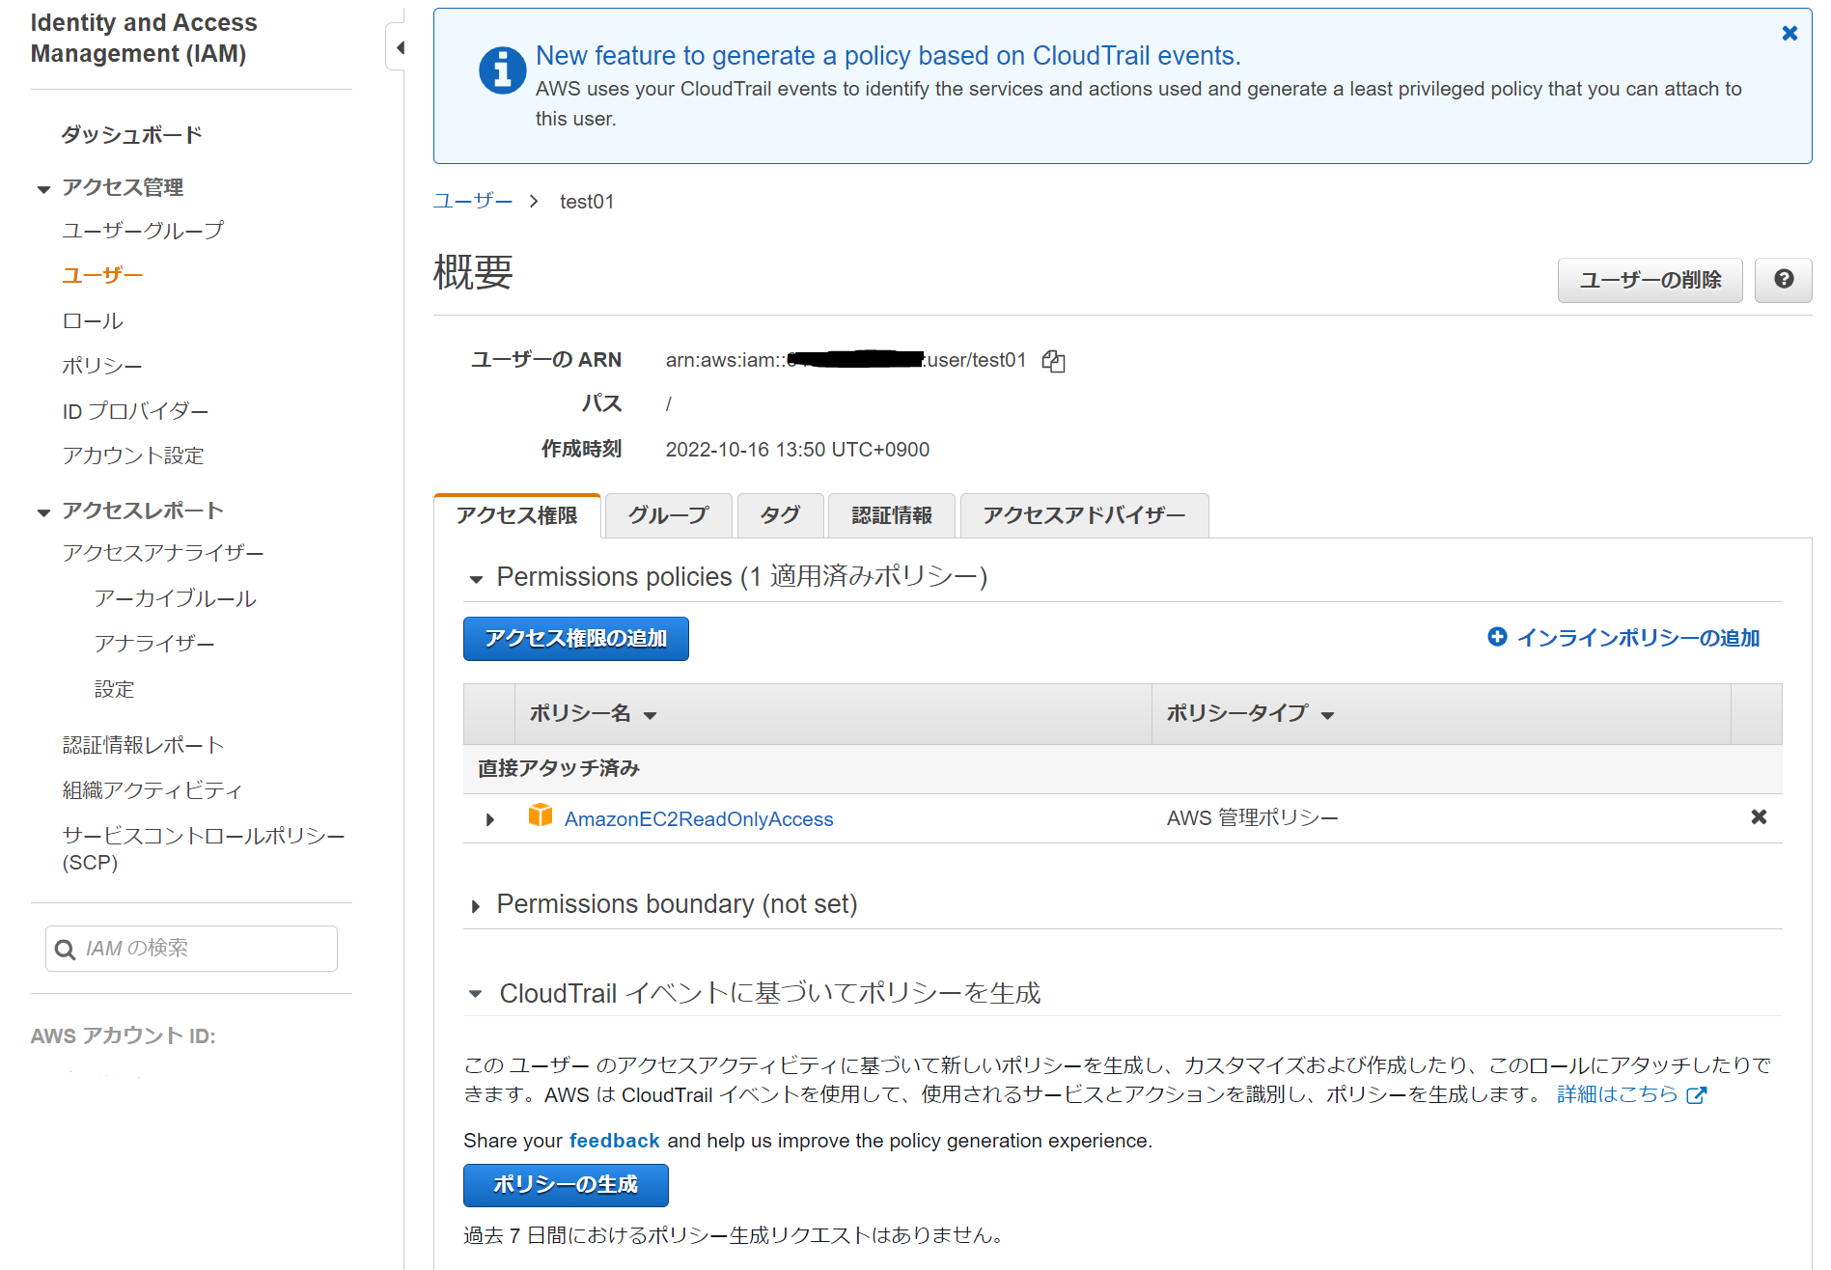
Task: Click インラインポリシーの追加 link
Action: point(1638,638)
